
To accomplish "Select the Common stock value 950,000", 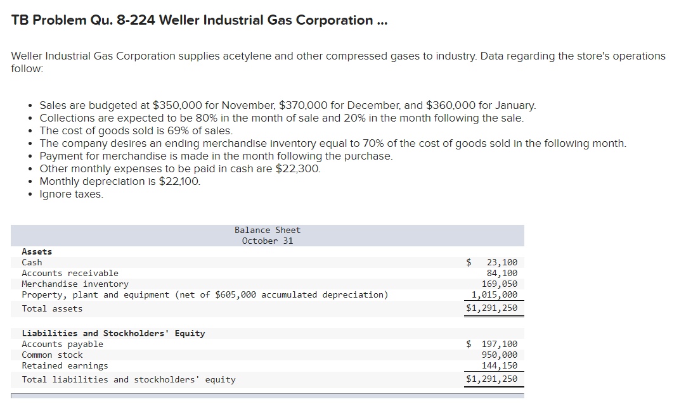I will 500,355.
